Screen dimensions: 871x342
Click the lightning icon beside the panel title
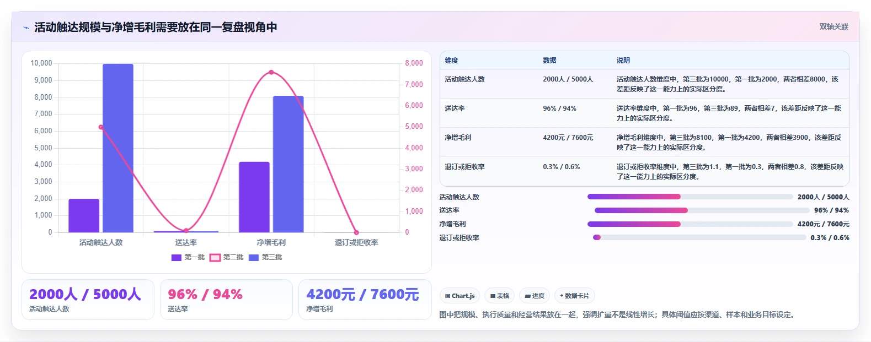[x=26, y=28]
